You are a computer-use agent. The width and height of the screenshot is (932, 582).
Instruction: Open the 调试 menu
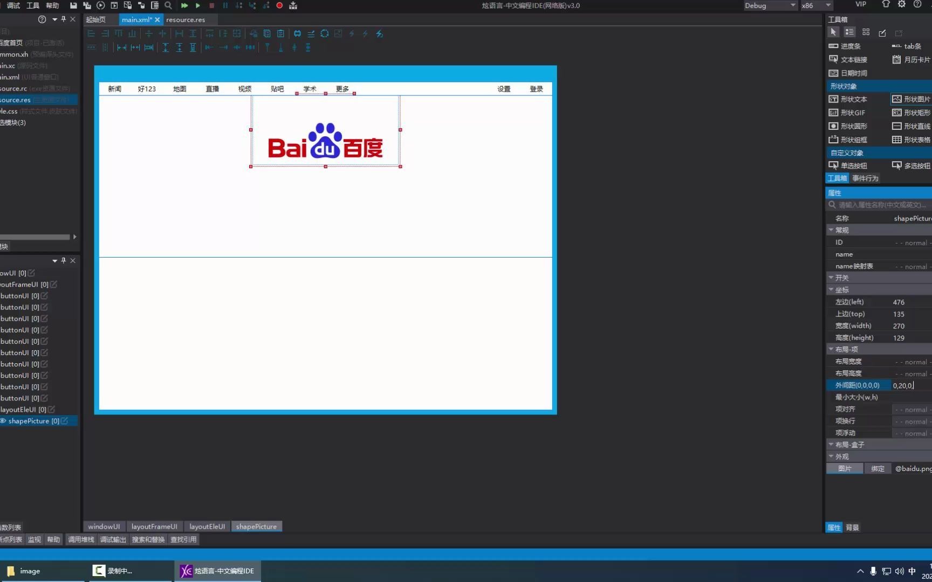point(13,5)
